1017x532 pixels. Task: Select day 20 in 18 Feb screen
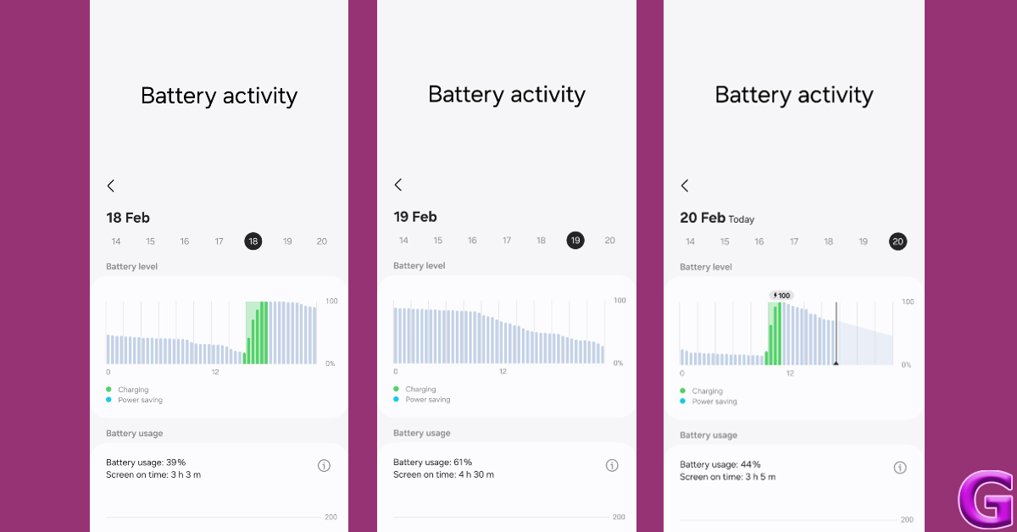(322, 241)
